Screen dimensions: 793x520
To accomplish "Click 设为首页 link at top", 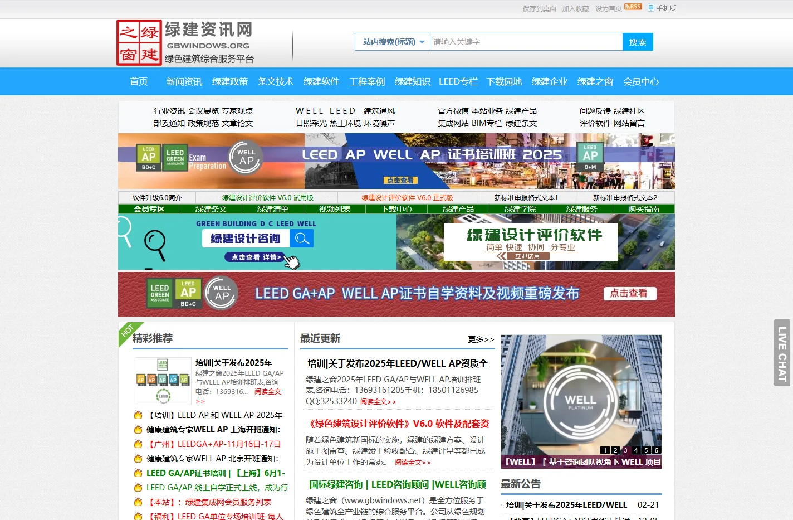I will [609, 8].
